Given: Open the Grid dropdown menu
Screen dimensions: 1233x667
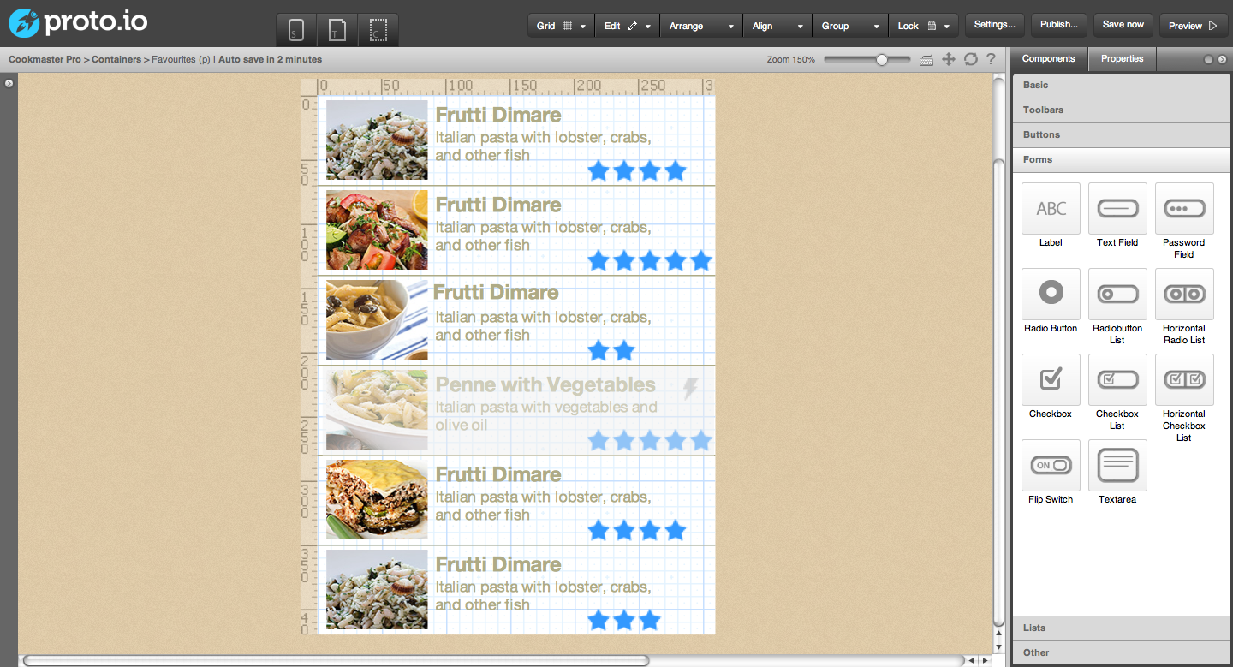Looking at the screenshot, I should [561, 26].
